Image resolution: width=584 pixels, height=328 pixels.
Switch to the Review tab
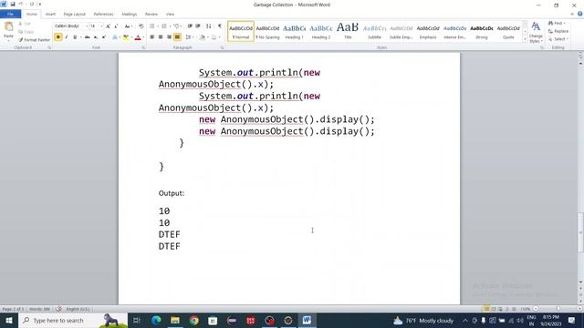(151, 14)
